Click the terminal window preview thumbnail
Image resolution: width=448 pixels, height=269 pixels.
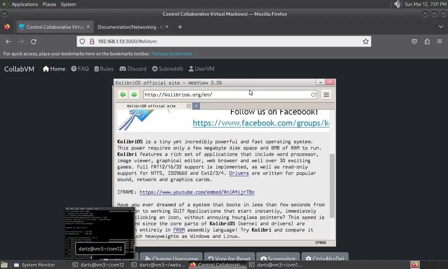tap(100, 233)
